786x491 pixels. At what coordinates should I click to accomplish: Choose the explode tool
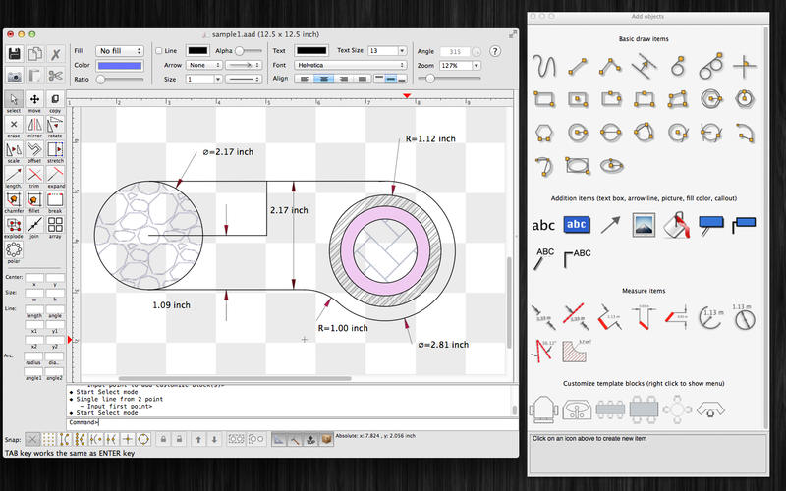pyautogui.click(x=14, y=226)
